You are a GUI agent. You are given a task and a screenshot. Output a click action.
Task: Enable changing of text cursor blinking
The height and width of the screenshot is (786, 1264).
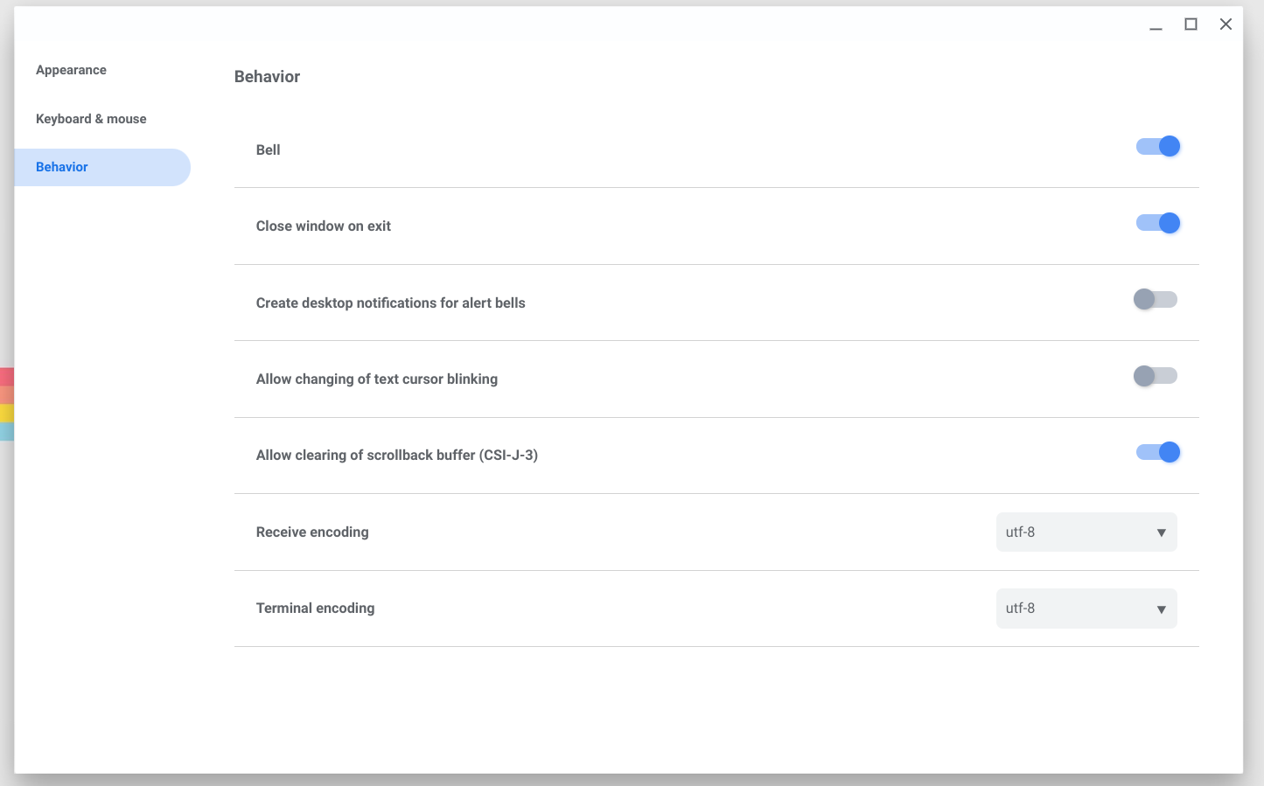[x=1155, y=377]
